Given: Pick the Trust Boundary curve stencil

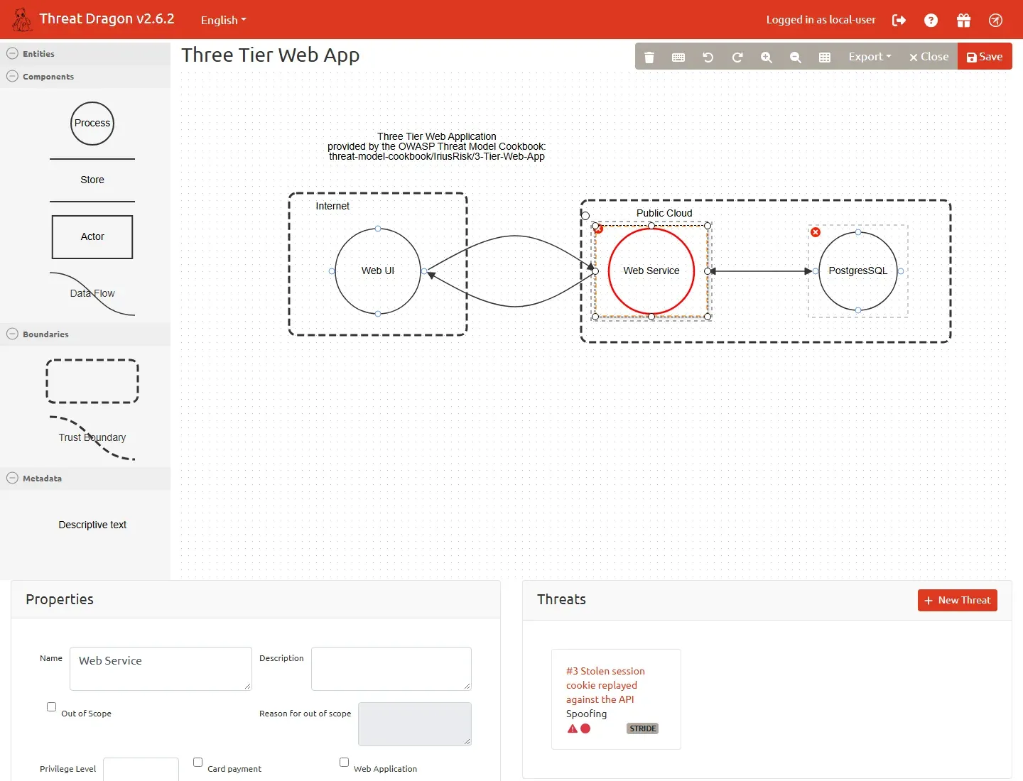Looking at the screenshot, I should [x=92, y=437].
